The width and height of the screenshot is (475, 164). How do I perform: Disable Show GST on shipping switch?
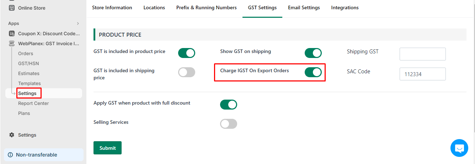(x=313, y=53)
